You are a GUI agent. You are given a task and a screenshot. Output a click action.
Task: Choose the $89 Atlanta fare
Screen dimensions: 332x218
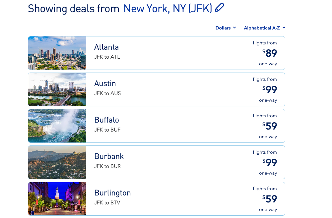pos(270,53)
